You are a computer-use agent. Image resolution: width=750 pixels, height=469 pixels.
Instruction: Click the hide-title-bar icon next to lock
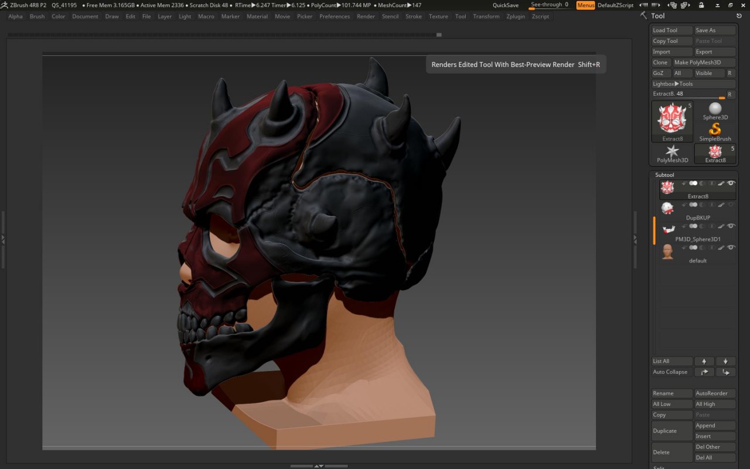coord(718,5)
